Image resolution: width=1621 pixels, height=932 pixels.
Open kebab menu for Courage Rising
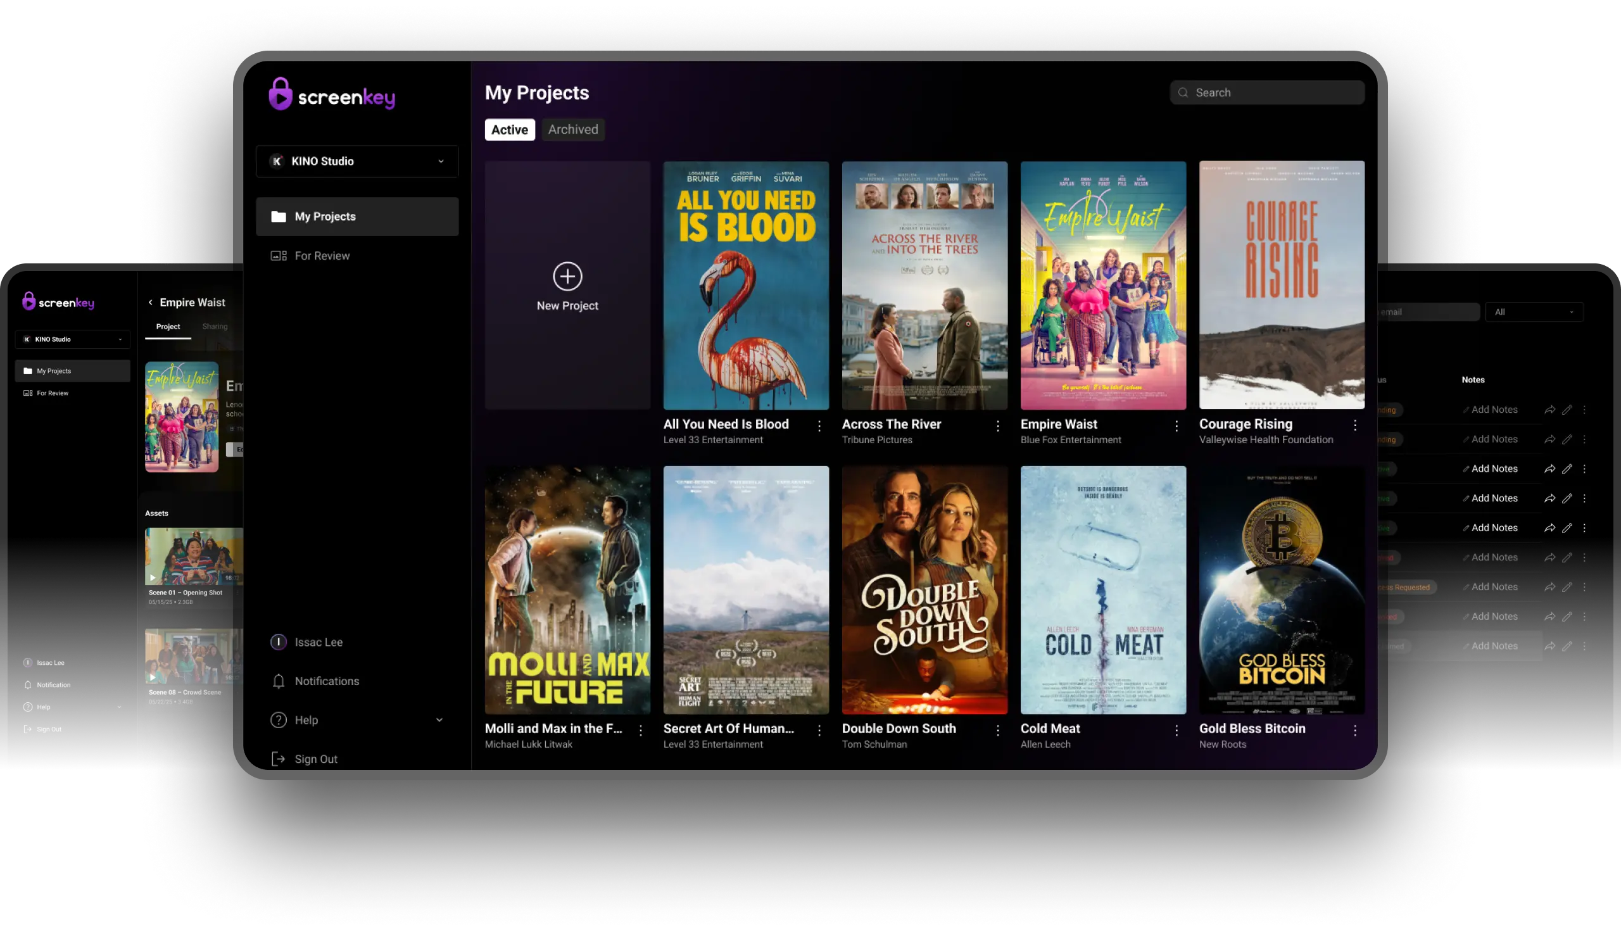[1354, 425]
